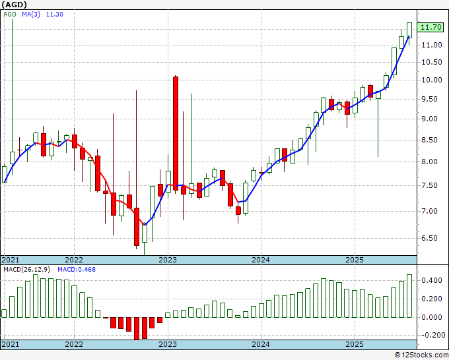Click 2021 on the price chart timeline
Viewport: 449px width, 360px height.
pos(11,260)
